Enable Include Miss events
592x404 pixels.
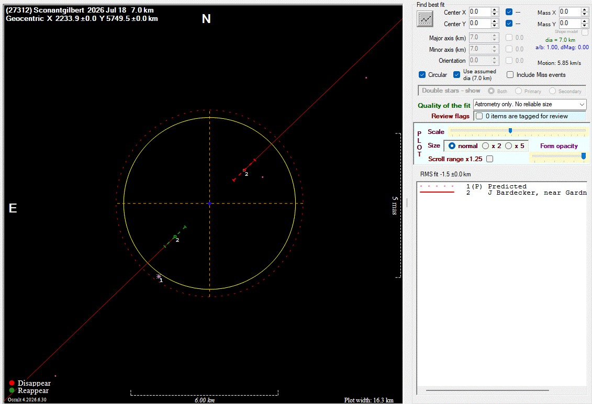pyautogui.click(x=510, y=75)
